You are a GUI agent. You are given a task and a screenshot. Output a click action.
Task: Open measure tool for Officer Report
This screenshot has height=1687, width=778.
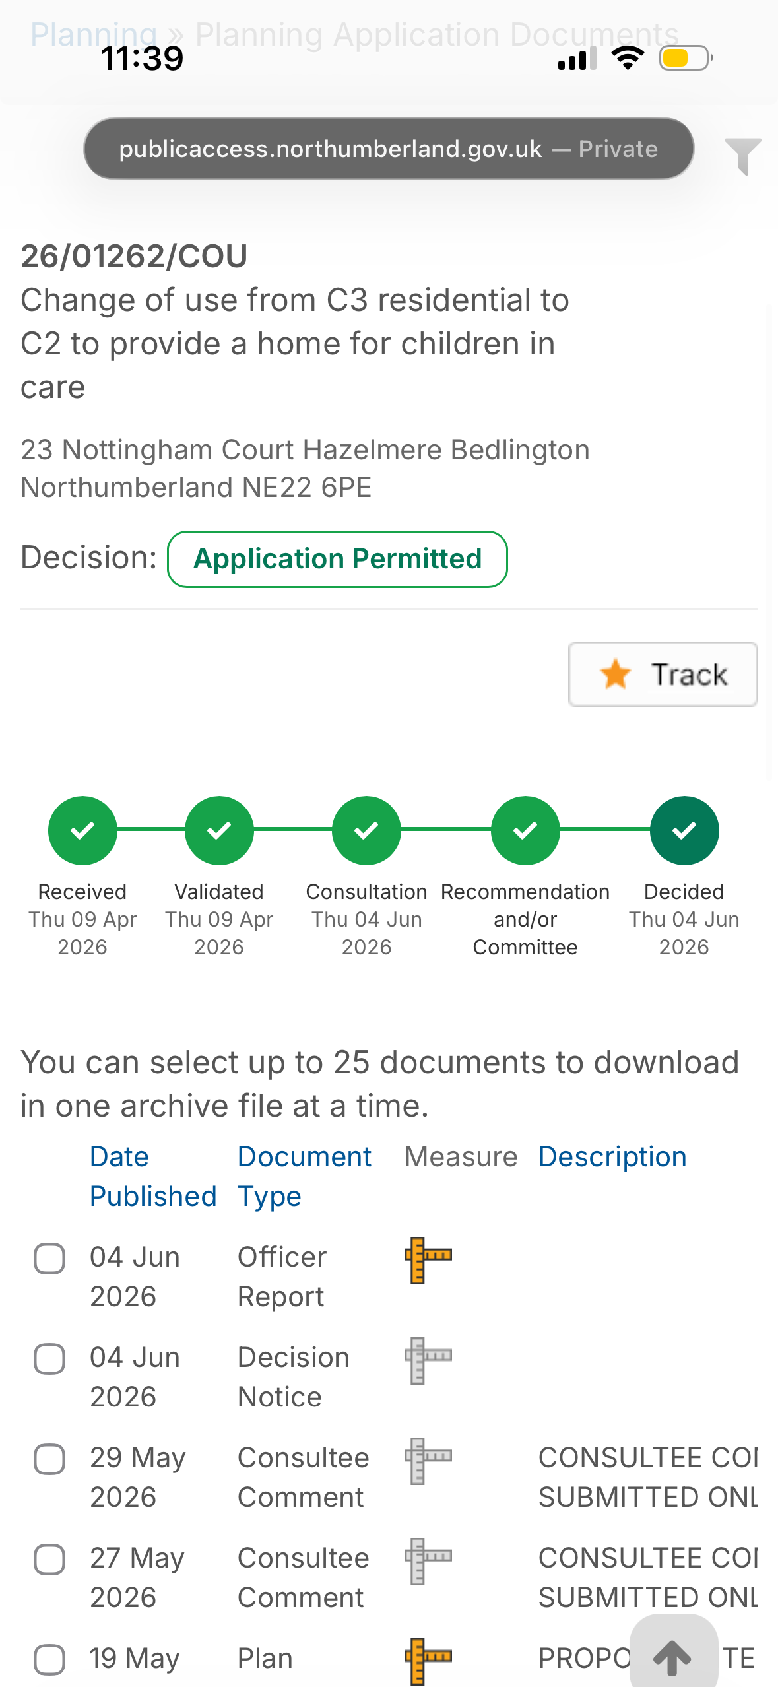click(428, 1260)
